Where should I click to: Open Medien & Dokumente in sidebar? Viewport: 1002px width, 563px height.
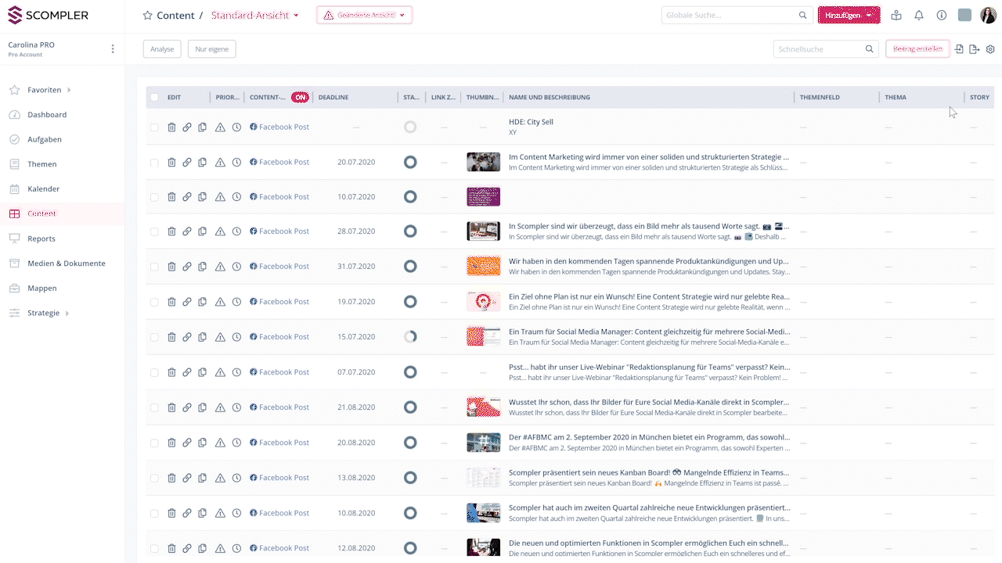(66, 264)
